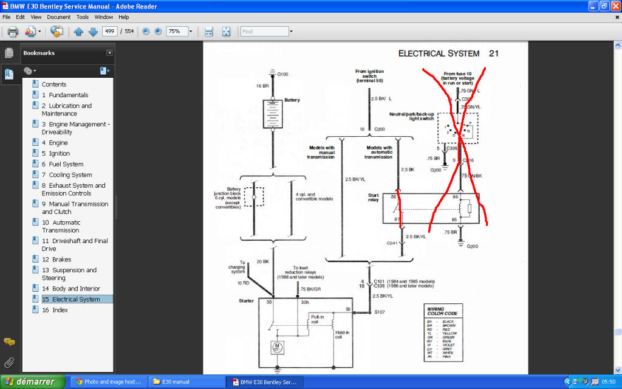Image resolution: width=622 pixels, height=389 pixels.
Task: Click the 75% zoom value field
Action: [x=177, y=32]
